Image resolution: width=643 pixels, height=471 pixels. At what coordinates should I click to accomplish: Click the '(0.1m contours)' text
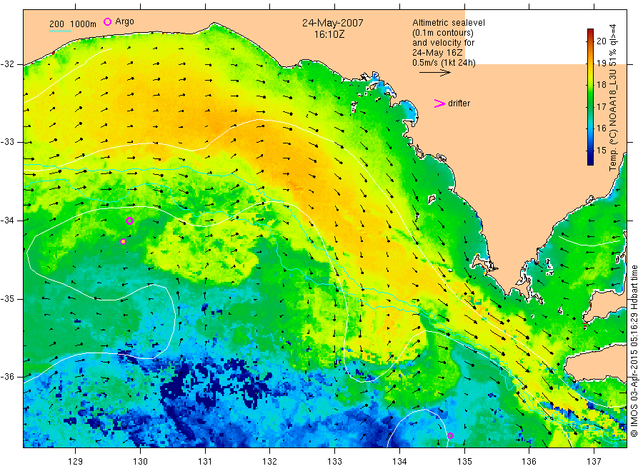(x=443, y=33)
